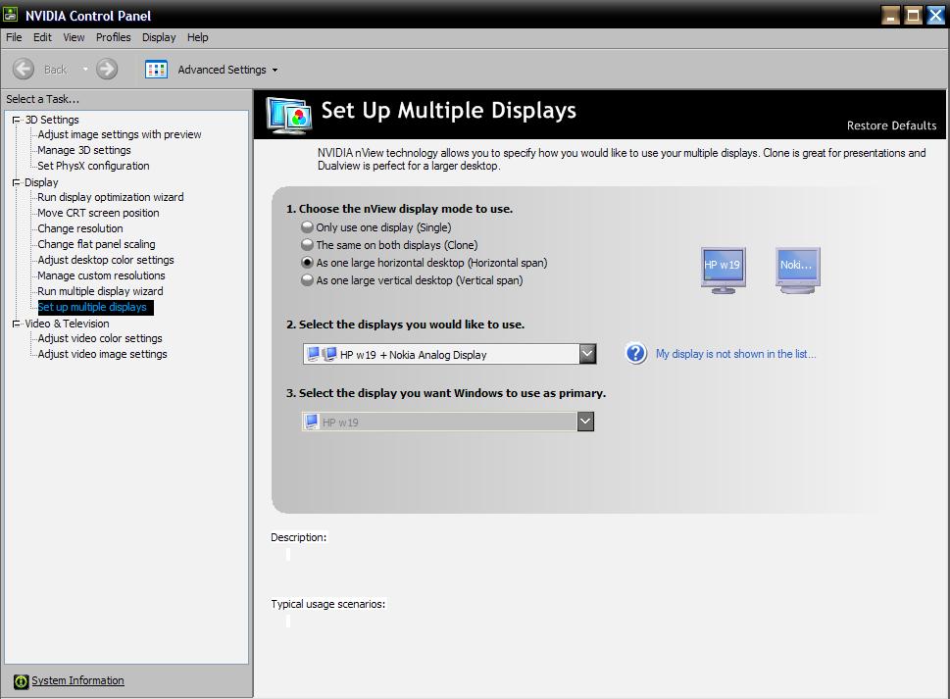Select Change resolution task
The height and width of the screenshot is (699, 950).
click(x=80, y=229)
